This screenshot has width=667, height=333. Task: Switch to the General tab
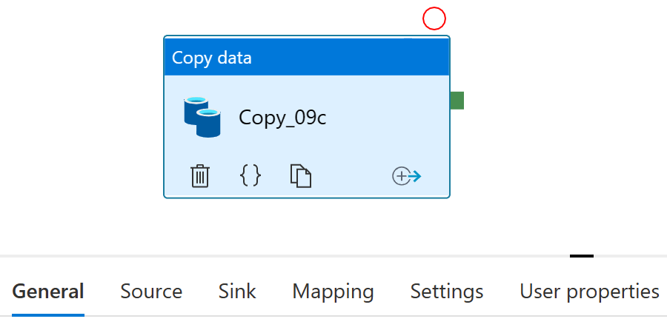click(x=48, y=292)
